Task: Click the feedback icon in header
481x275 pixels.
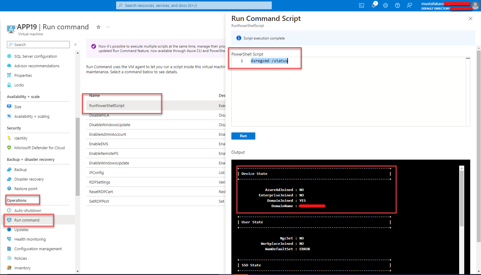Action: pos(409,5)
